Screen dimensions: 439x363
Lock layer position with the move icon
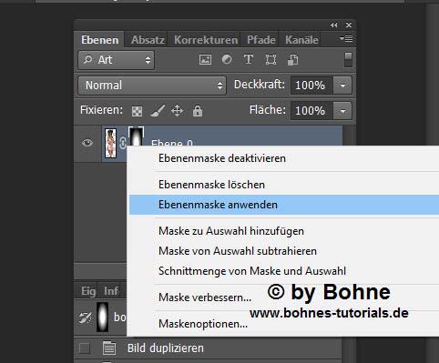point(177,111)
